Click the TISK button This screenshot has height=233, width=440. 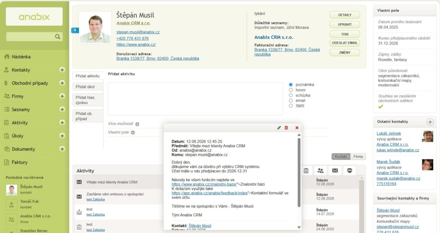coord(345,34)
